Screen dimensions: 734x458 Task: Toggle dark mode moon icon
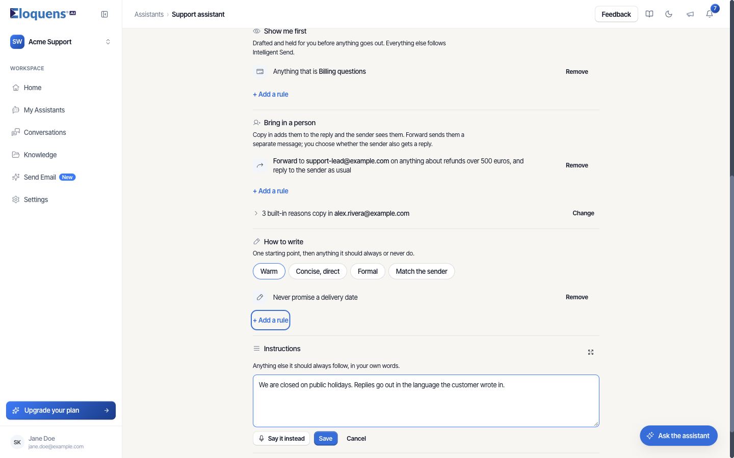pyautogui.click(x=669, y=14)
